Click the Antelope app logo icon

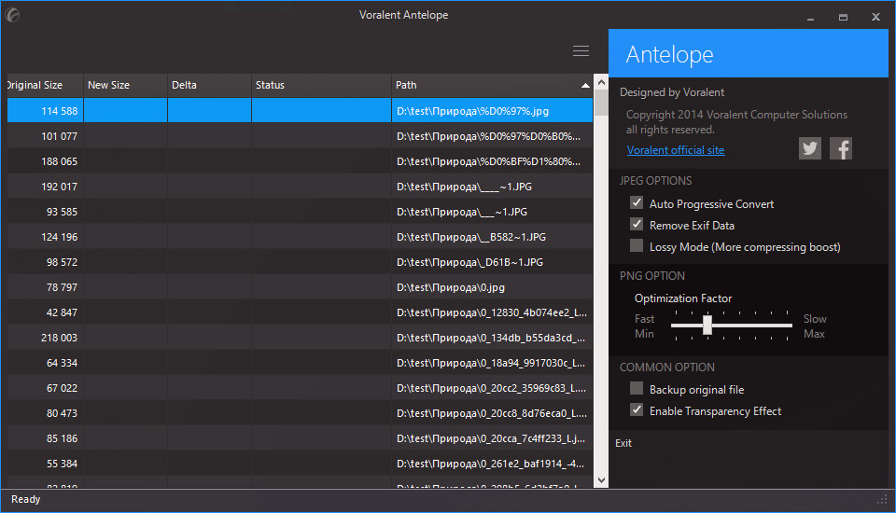[12, 16]
